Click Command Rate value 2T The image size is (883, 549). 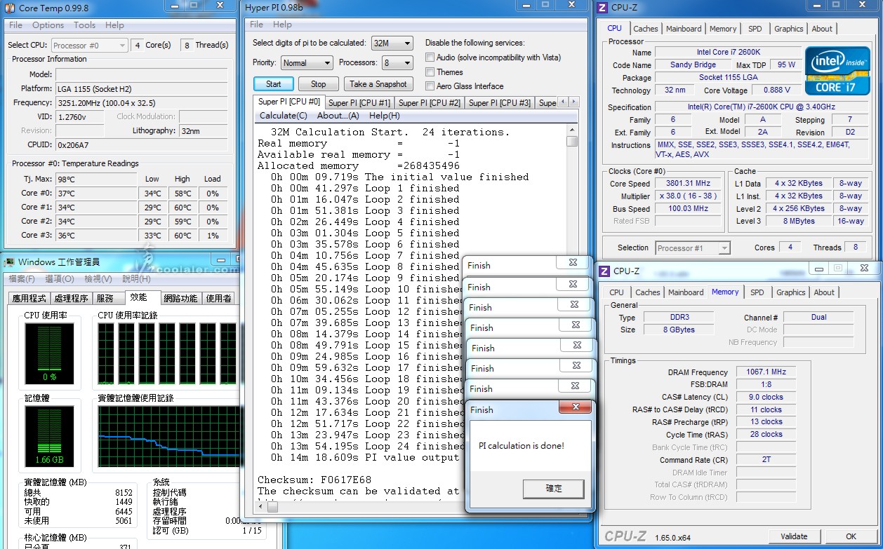pos(766,460)
